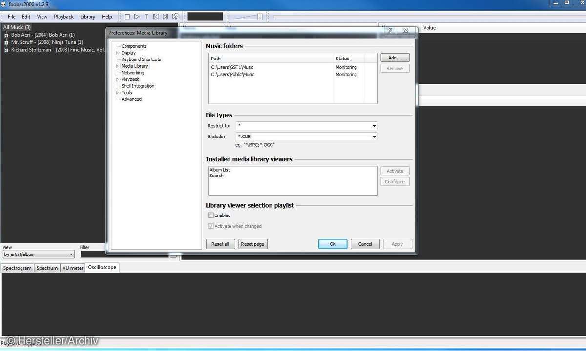The height and width of the screenshot is (351, 586).
Task: Click the Remove folder button
Action: click(x=395, y=68)
